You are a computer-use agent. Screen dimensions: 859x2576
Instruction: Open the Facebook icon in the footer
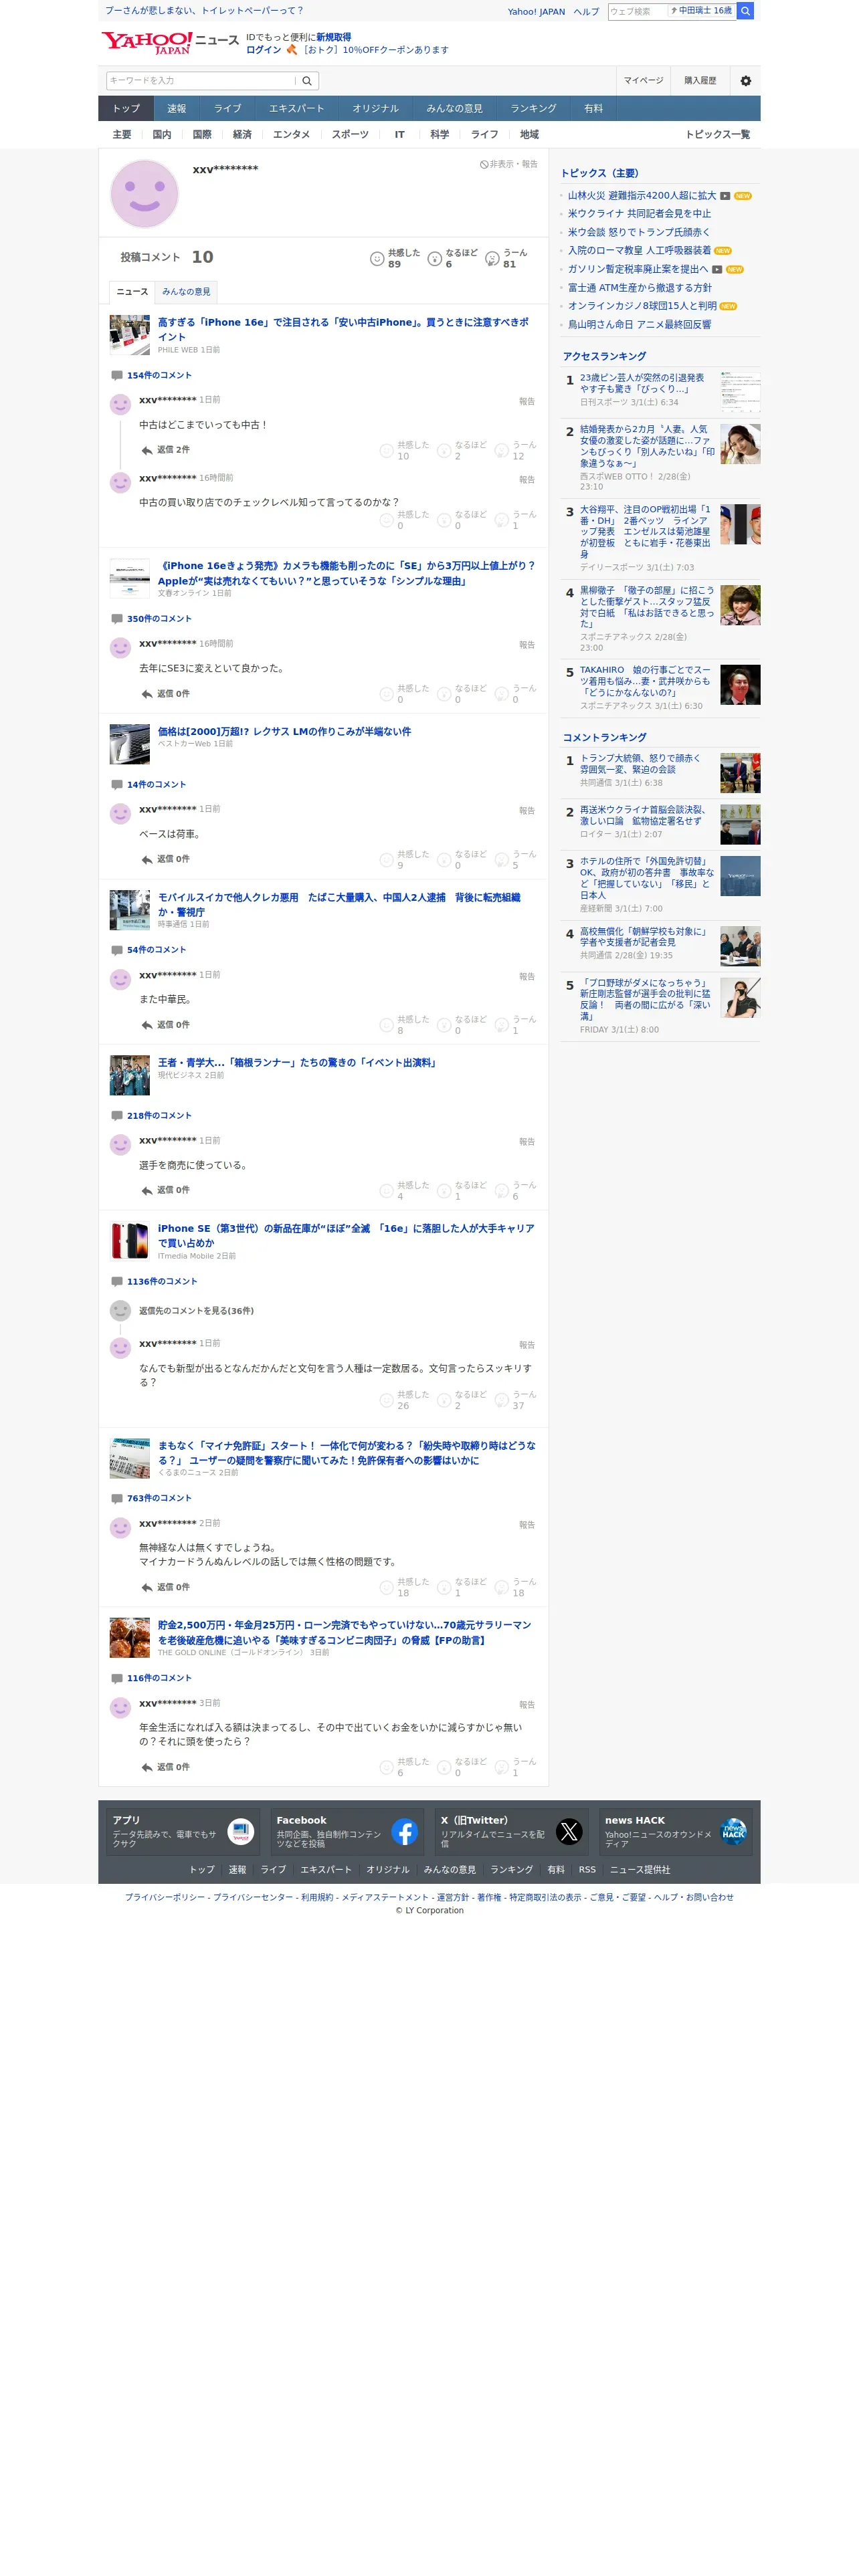pos(405,1831)
